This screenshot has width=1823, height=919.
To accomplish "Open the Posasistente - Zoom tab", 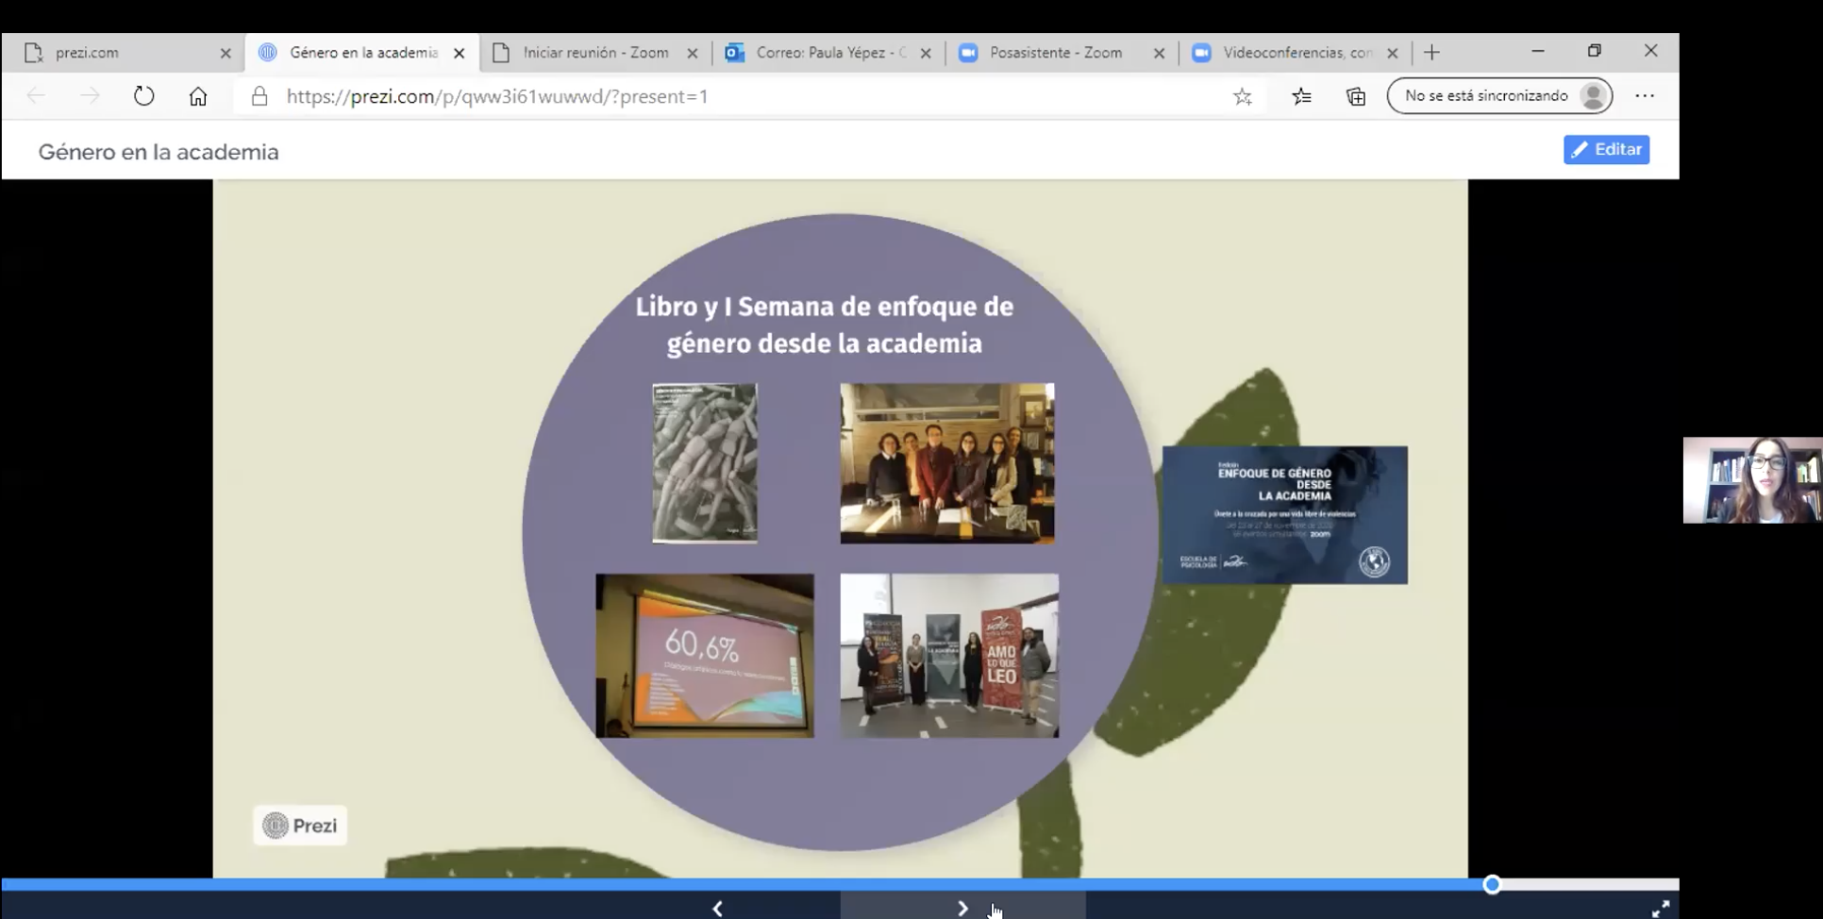I will (1055, 53).
